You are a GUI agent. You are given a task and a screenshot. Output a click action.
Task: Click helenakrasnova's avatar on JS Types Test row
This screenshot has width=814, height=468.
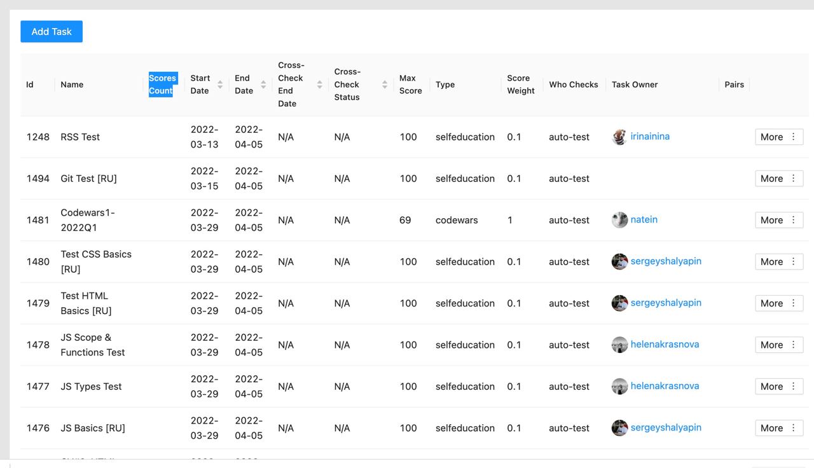pos(619,386)
